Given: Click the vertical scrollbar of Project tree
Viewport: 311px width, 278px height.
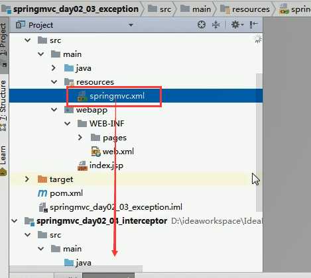Looking at the screenshot, I should (x=259, y=142).
